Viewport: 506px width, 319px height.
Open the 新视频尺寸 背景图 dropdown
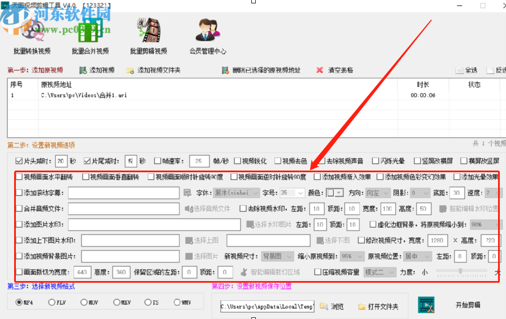coord(277,256)
